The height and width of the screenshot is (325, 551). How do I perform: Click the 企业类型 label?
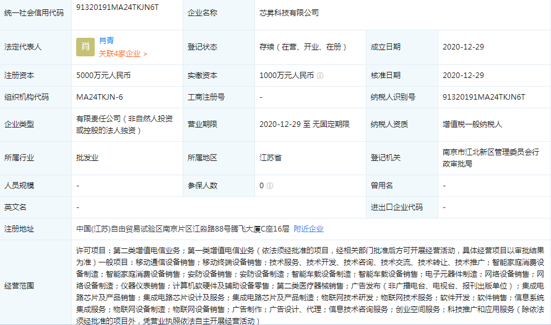tap(19, 124)
